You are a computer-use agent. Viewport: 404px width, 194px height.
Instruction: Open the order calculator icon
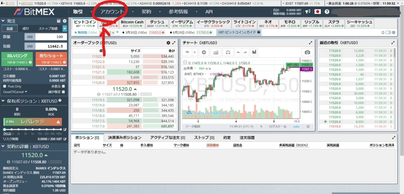(x=59, y=21)
